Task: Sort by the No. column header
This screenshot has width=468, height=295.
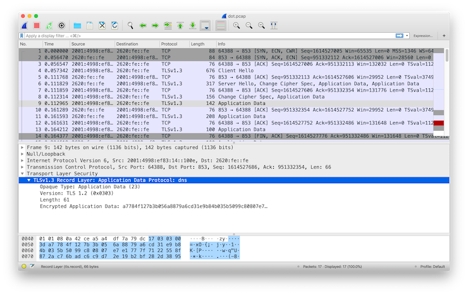Action: 31,44
